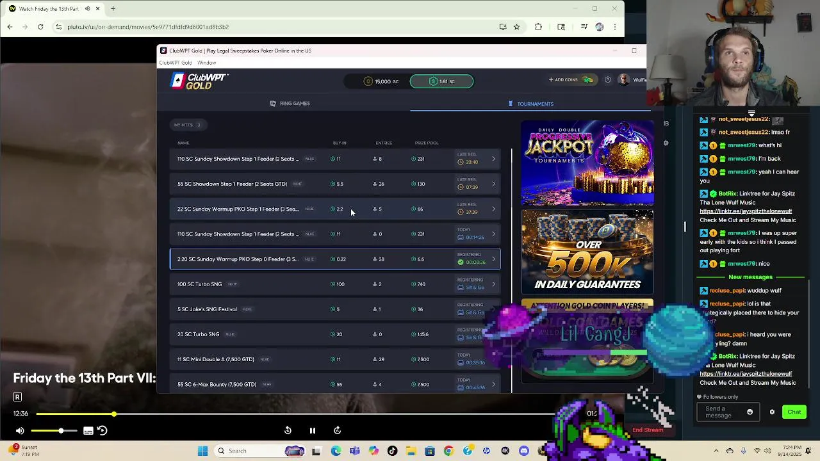The width and height of the screenshot is (820, 461).
Task: Click the green Chat send button
Action: (794, 412)
